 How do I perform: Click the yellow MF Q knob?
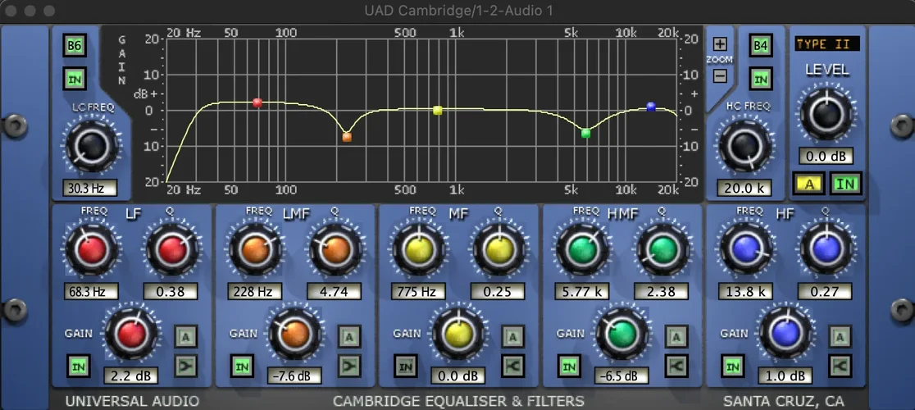(498, 249)
